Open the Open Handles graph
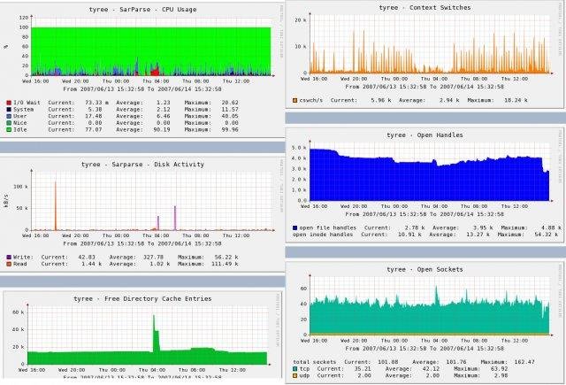 coord(424,173)
